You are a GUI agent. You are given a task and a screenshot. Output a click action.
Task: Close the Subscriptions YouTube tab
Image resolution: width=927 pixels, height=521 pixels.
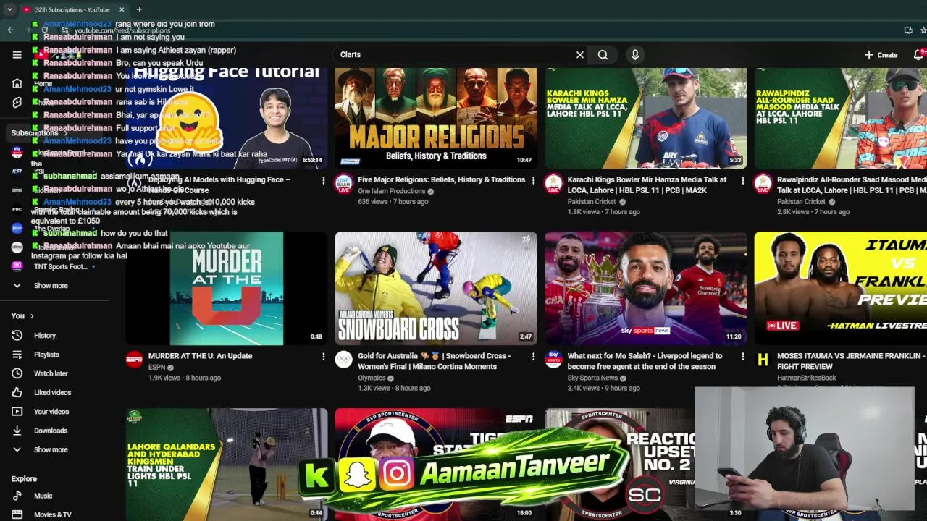pyautogui.click(x=122, y=9)
